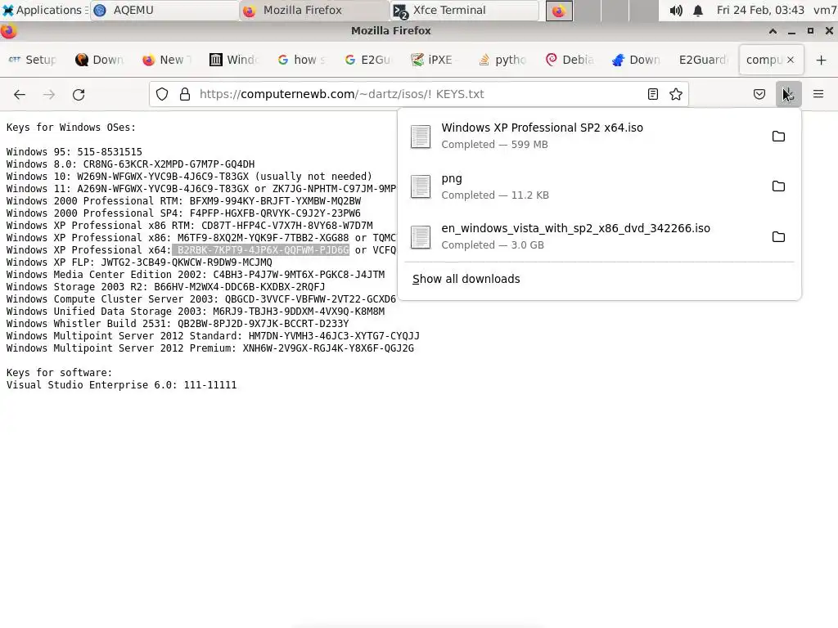Click Windows 2000 Professional RTM key line

pos(183,201)
